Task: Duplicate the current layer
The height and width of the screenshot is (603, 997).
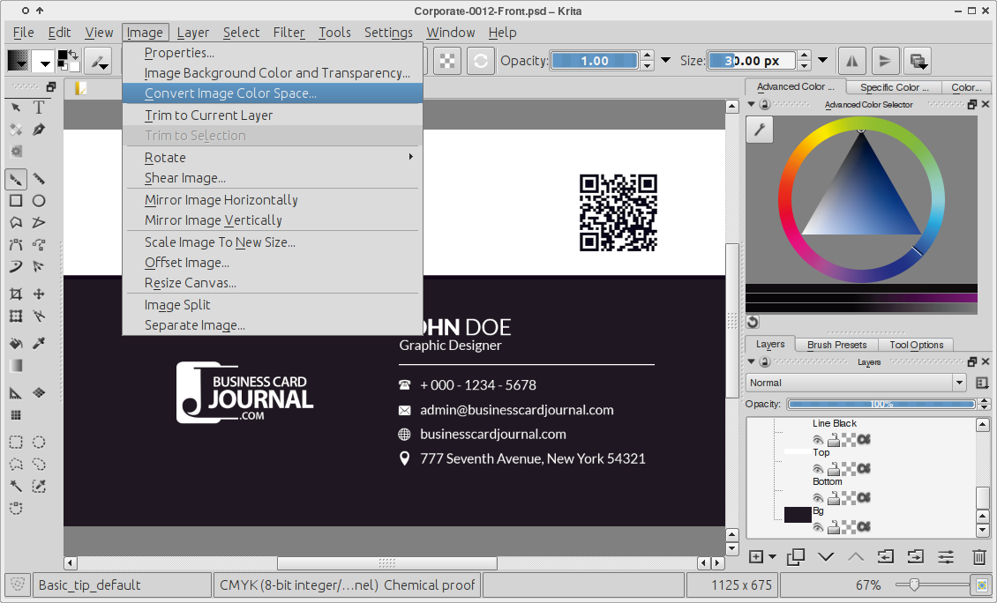Action: [796, 556]
